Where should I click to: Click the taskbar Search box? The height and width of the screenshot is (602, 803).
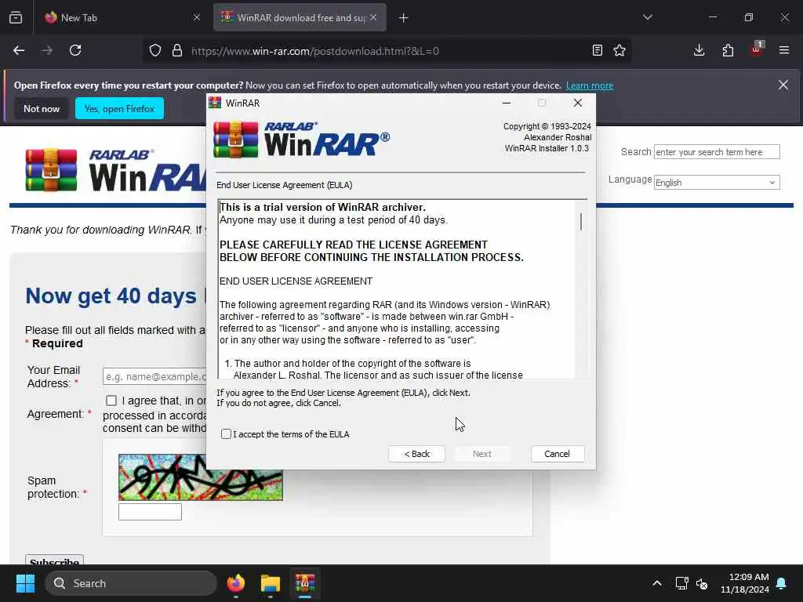coord(131,583)
